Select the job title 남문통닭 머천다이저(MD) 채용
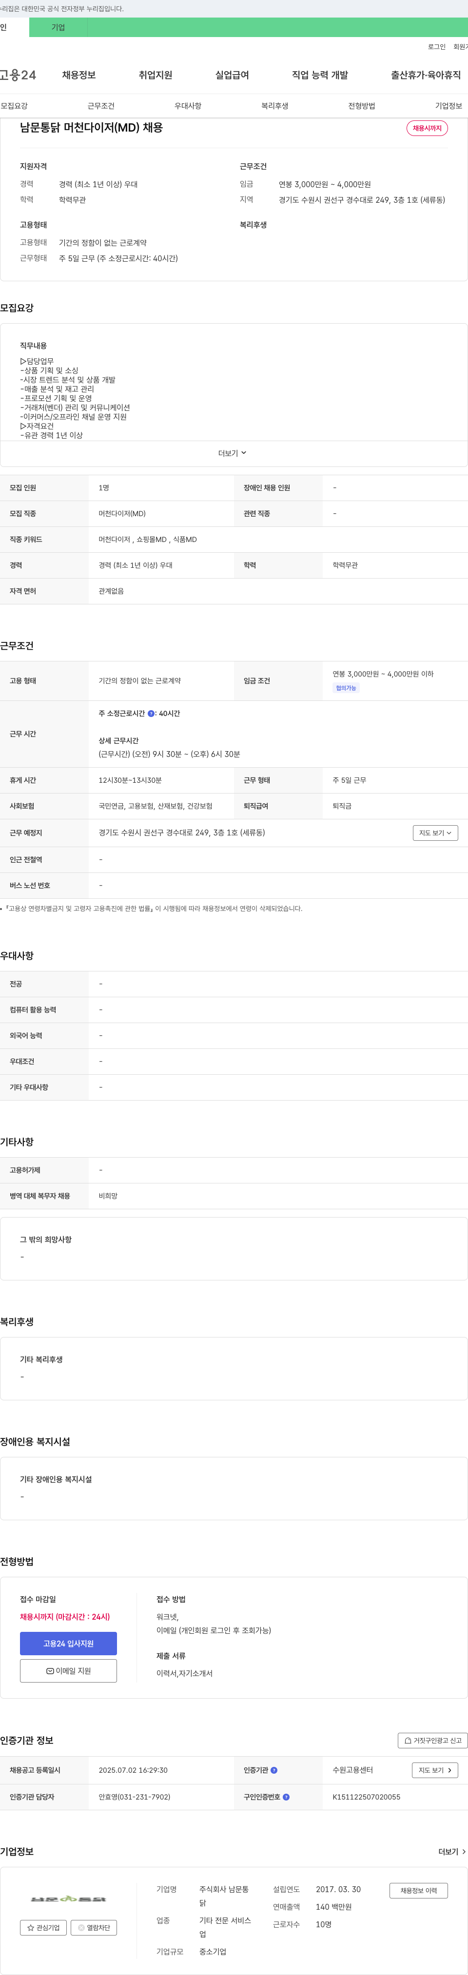Viewport: 468px width, 1975px height. point(91,127)
